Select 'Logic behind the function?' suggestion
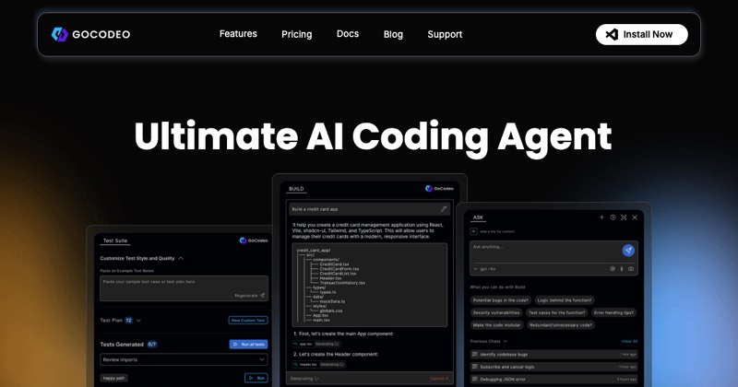738x387 pixels. pos(565,300)
